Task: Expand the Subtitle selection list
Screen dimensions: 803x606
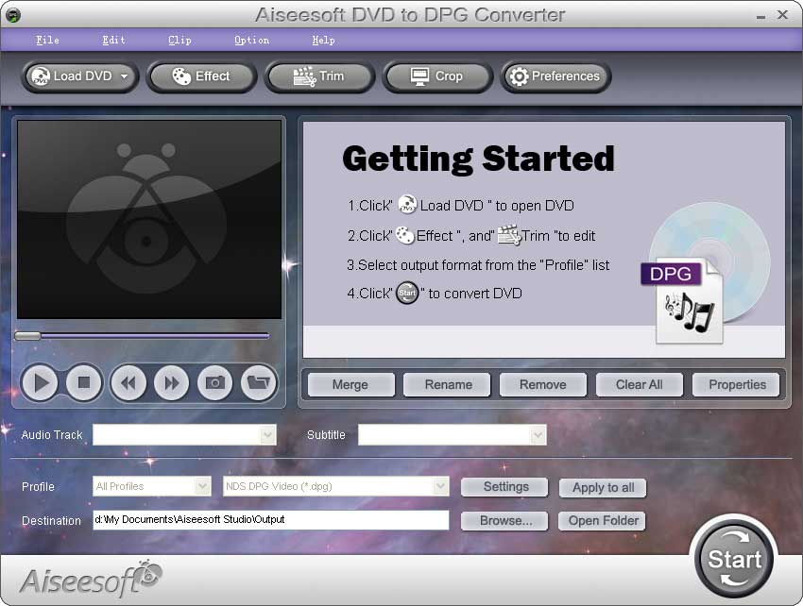Action: [x=538, y=434]
